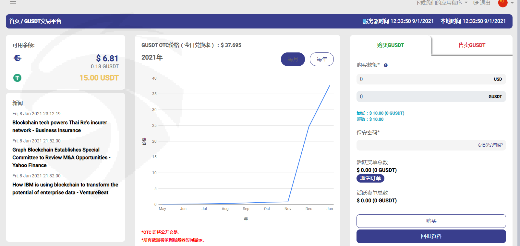Click the China flag language icon

click(x=502, y=3)
